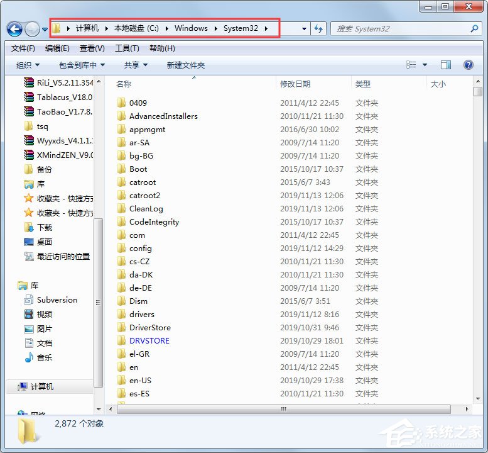Sort by the 修改日期 column header
Image resolution: width=488 pixels, height=453 pixels.
(295, 84)
